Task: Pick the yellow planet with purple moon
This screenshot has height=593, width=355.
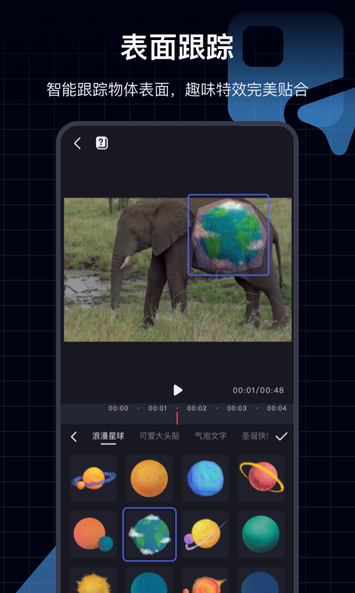Action: click(x=205, y=534)
